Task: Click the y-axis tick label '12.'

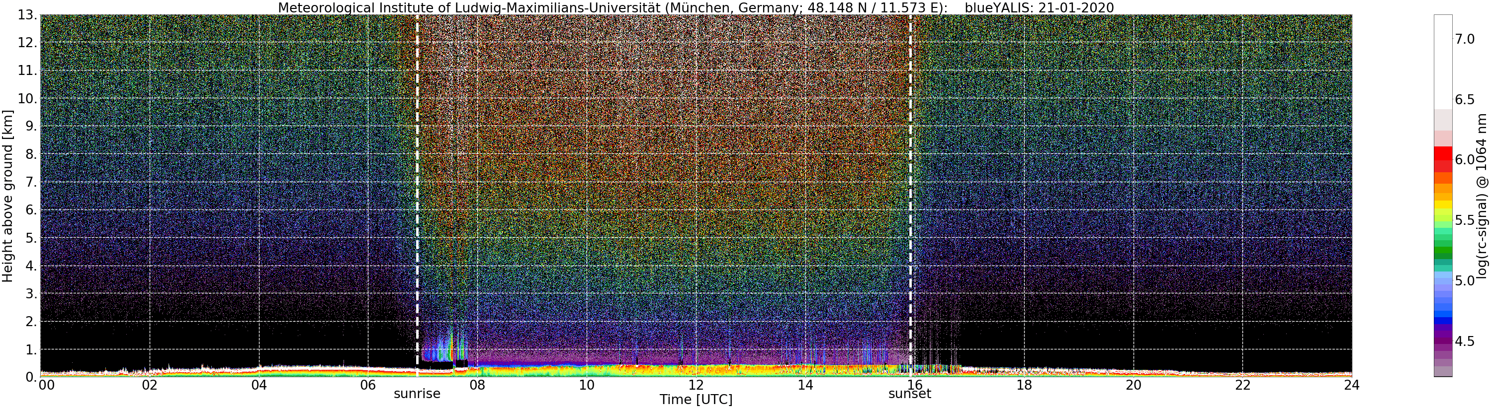Action: (27, 43)
